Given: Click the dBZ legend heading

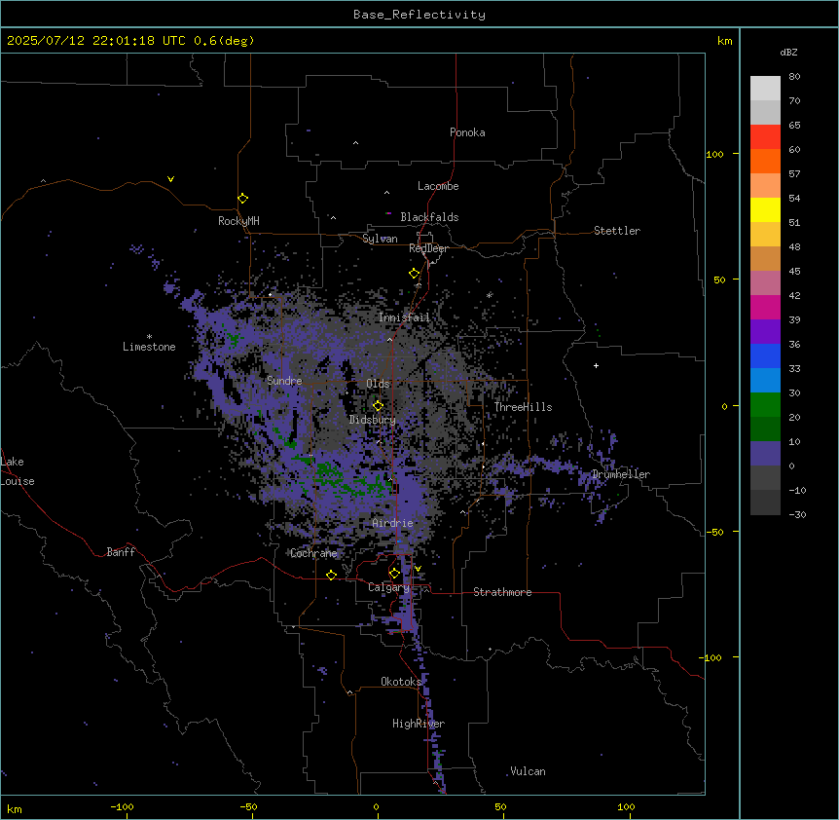Looking at the screenshot, I should (x=788, y=53).
